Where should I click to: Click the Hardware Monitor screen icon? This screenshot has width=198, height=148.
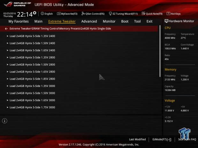coord(166,21)
